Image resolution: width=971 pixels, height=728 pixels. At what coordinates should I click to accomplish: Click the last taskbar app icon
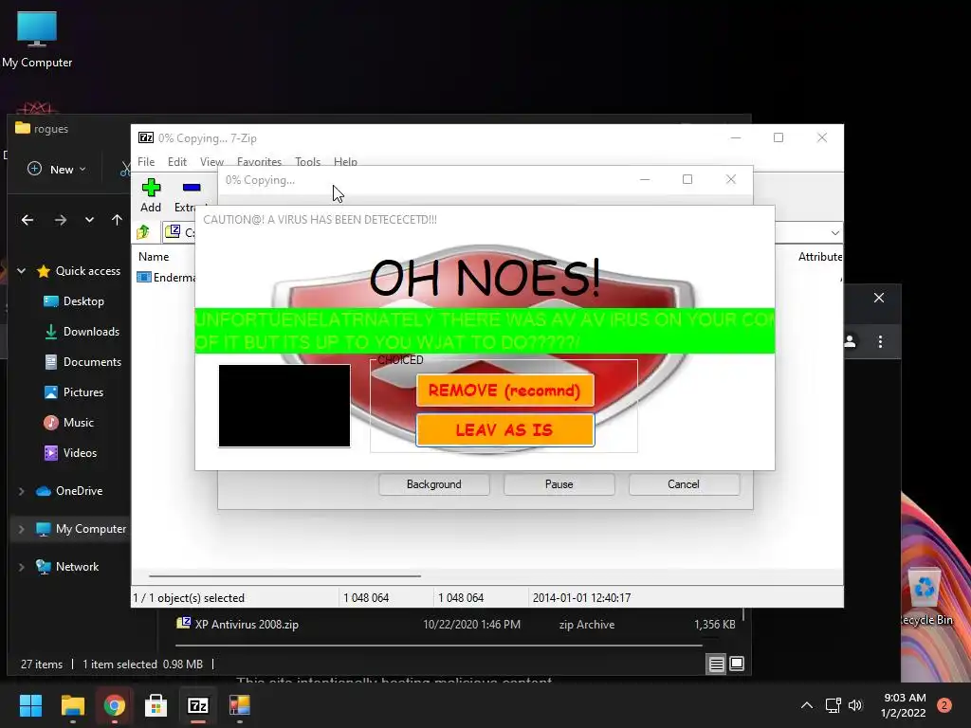pos(240,705)
